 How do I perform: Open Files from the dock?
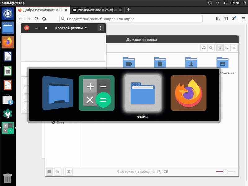[x=8, y=28]
